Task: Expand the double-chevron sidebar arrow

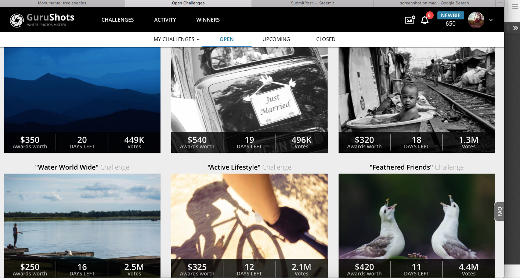Action: tap(516, 28)
